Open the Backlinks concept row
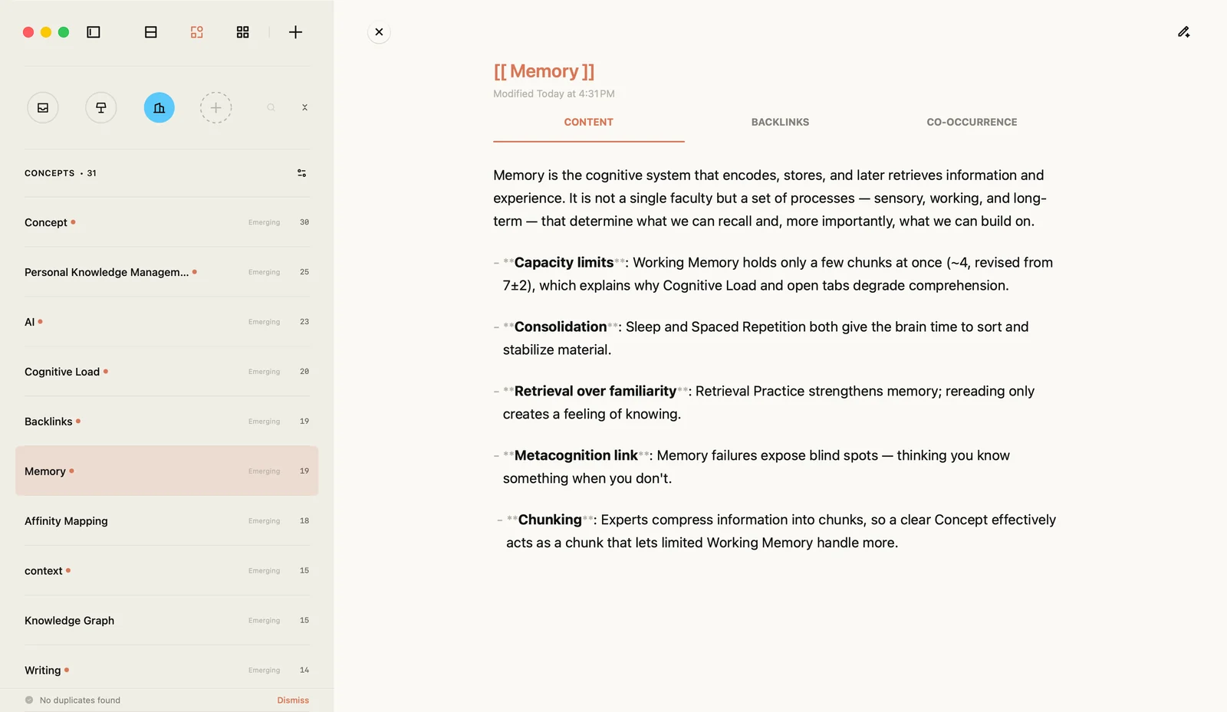Screen dimensions: 1227x712 click(x=167, y=422)
